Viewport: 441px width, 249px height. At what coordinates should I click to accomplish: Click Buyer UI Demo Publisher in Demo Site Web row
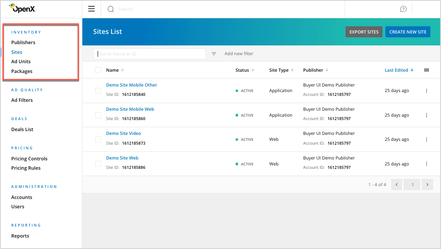[x=329, y=158]
